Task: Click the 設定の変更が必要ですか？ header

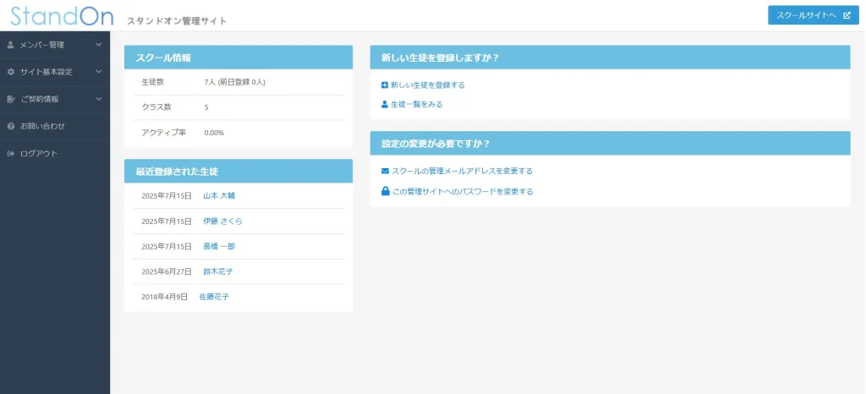Action: pyautogui.click(x=611, y=144)
